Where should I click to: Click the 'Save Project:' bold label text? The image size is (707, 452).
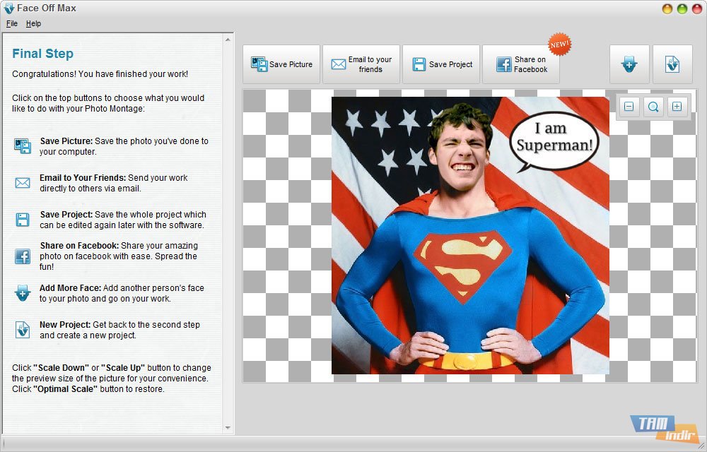(66, 214)
